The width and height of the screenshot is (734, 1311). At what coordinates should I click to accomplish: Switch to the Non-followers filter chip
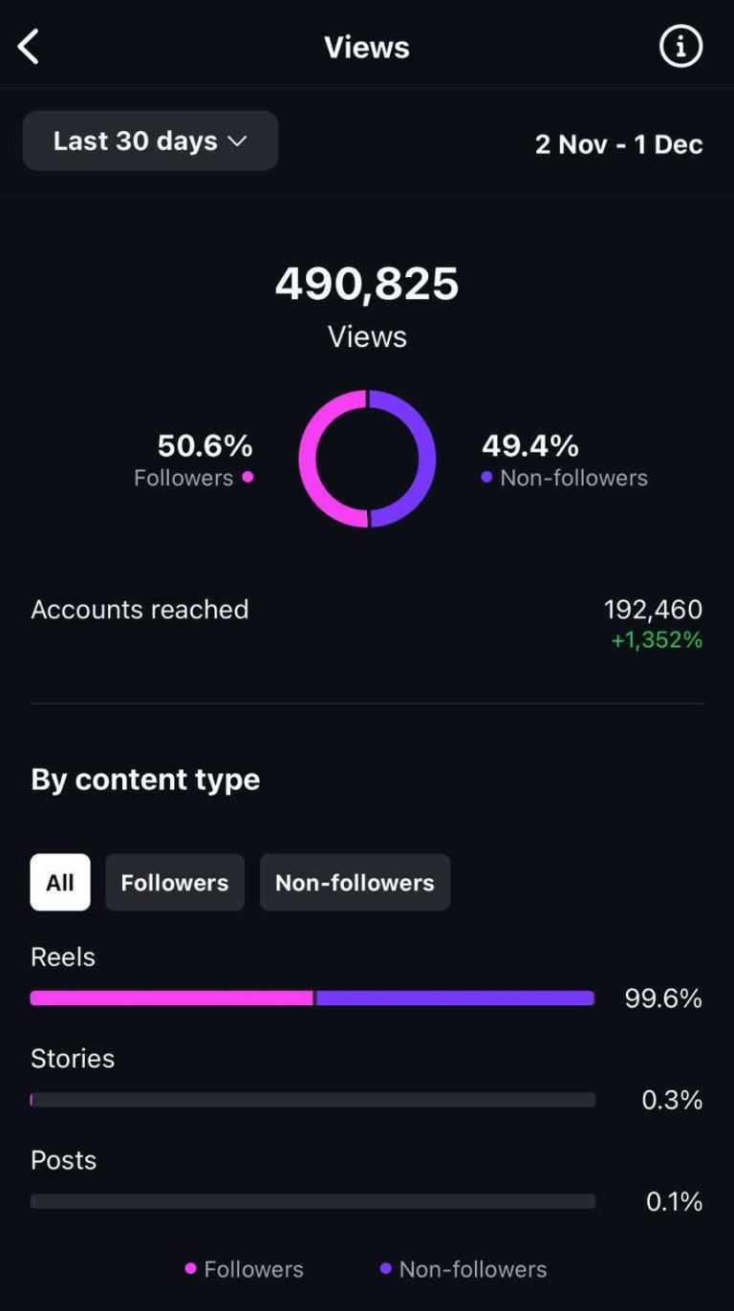point(355,882)
